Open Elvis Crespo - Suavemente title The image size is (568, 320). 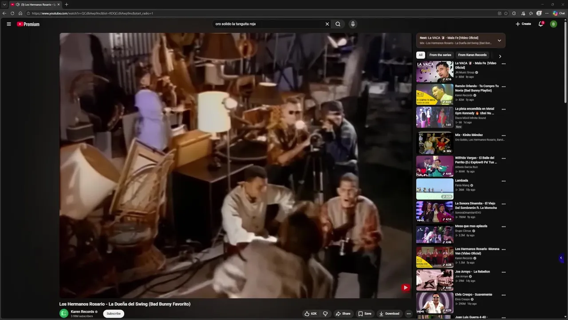point(473,295)
